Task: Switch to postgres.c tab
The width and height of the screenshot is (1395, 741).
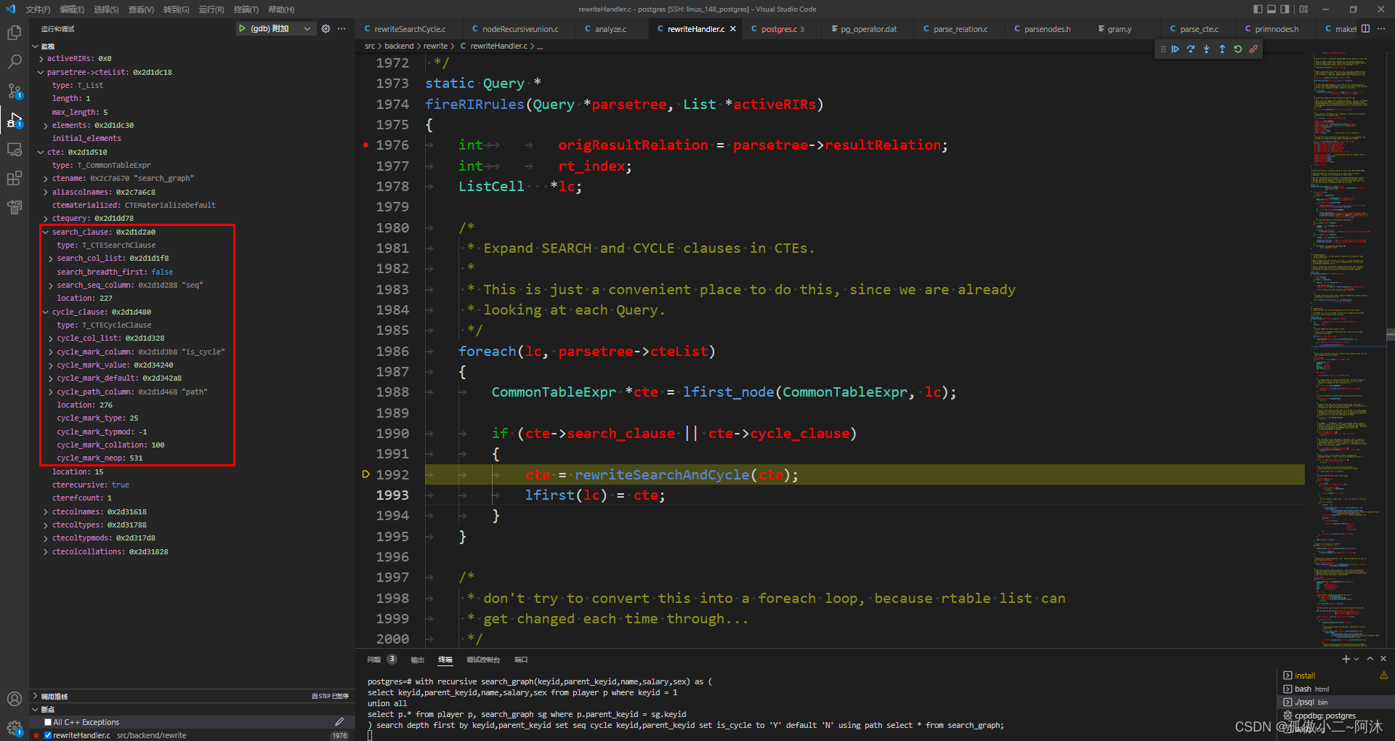Action: tap(783, 29)
